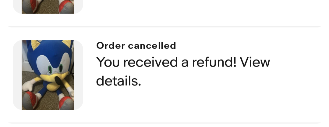Image resolution: width=329 pixels, height=127 pixels.
Task: Click the word "Order" in the bold heading
Action: click(111, 46)
